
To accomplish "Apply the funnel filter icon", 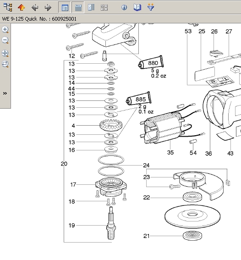I will (x=151, y=7).
